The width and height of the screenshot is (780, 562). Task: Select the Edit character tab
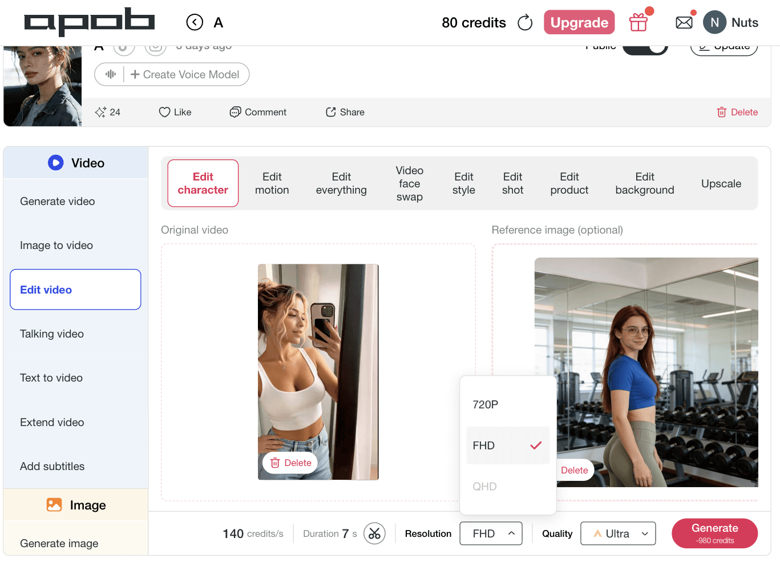(203, 183)
